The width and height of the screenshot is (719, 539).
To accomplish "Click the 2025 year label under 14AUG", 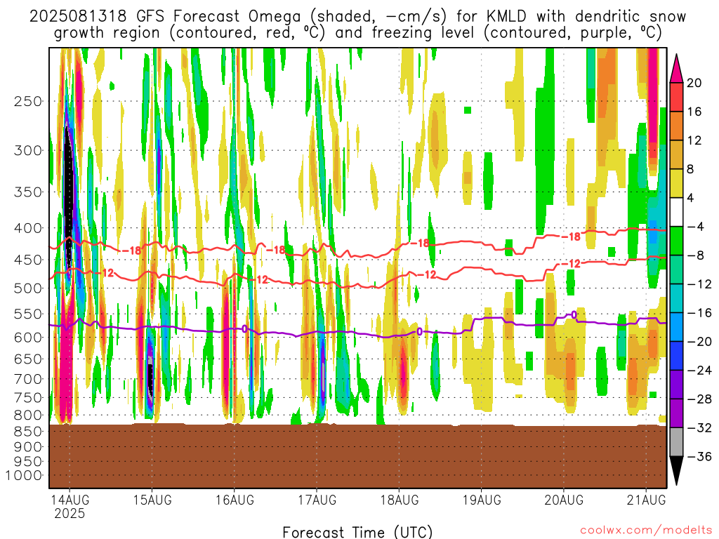I will click(x=70, y=513).
